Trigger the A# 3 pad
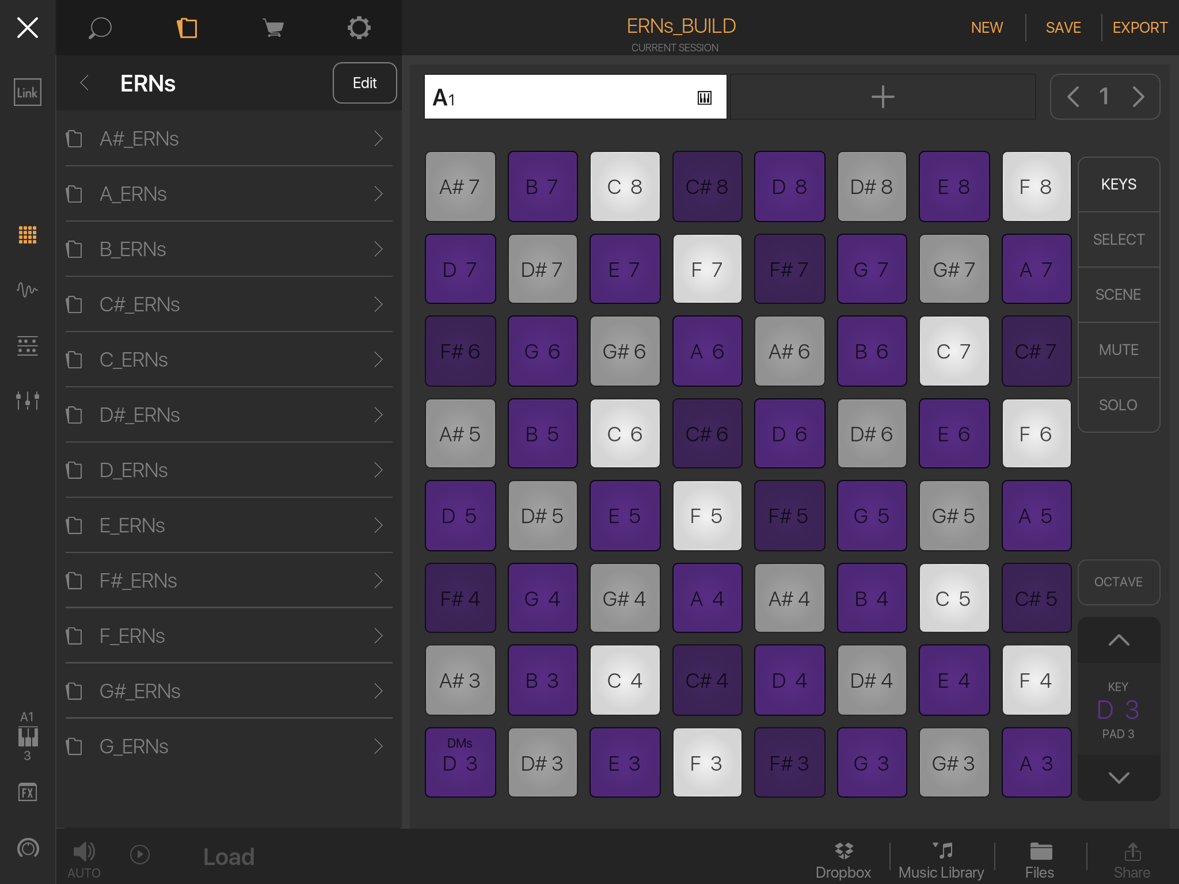 (x=460, y=680)
